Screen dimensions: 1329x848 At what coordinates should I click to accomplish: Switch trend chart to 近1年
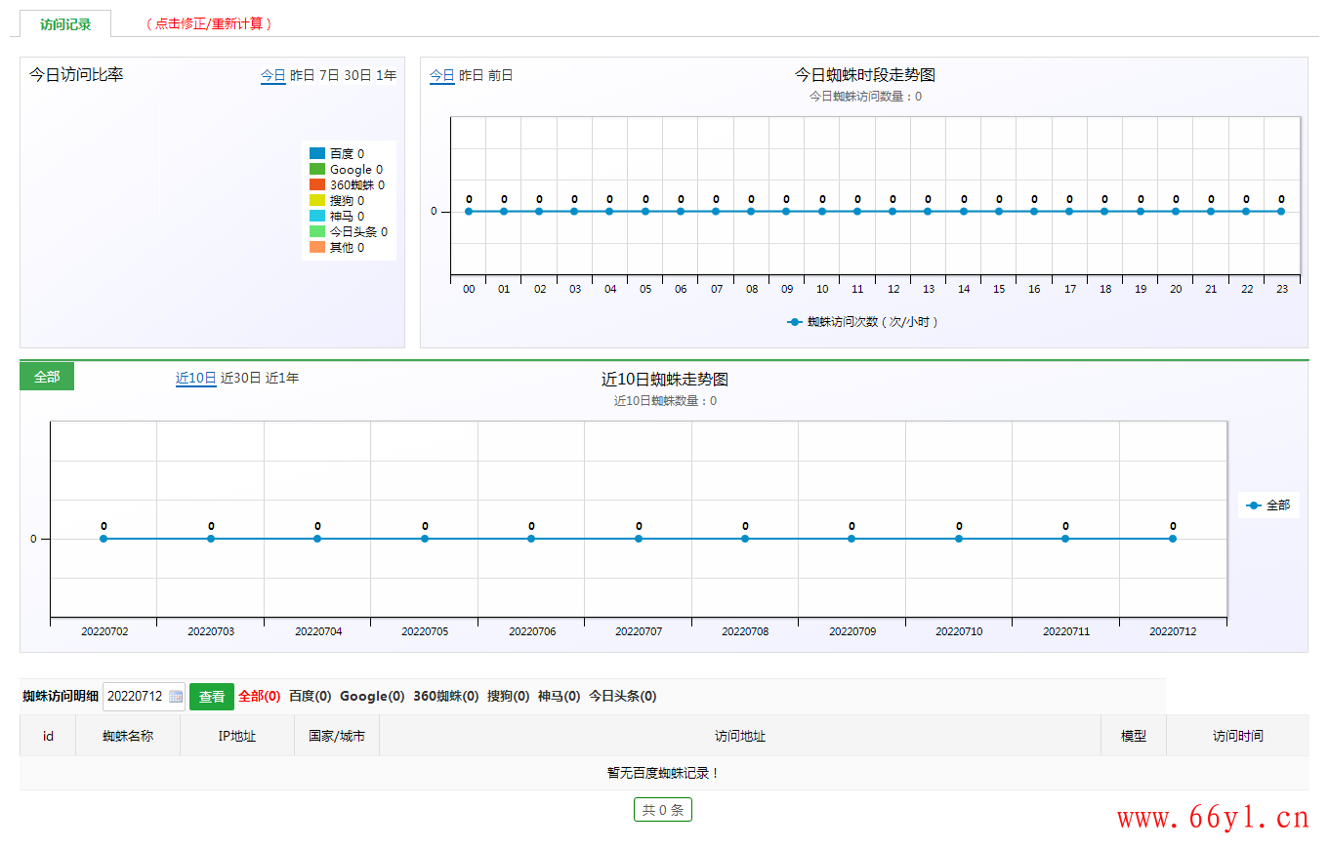pos(282,379)
